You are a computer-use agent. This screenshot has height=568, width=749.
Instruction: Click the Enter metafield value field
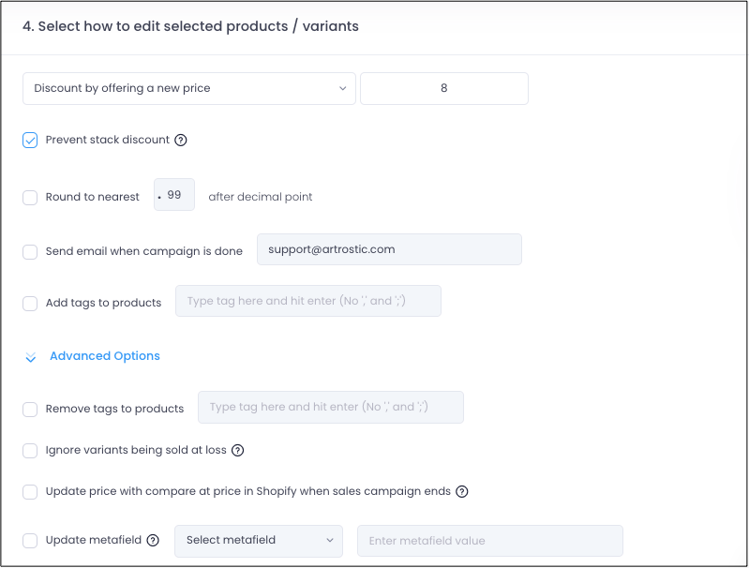(490, 541)
